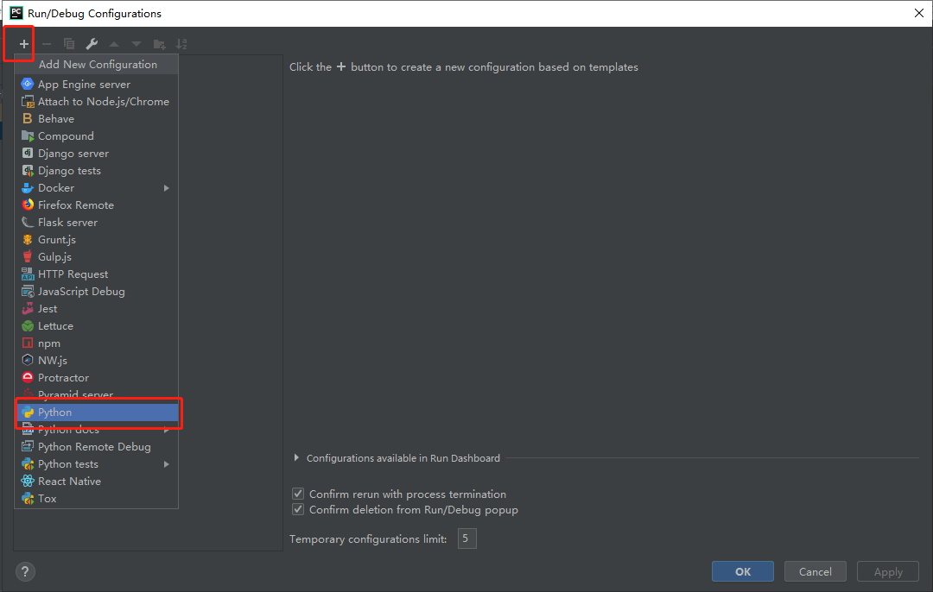
Task: Choose Flask server configuration
Action: click(x=97, y=223)
